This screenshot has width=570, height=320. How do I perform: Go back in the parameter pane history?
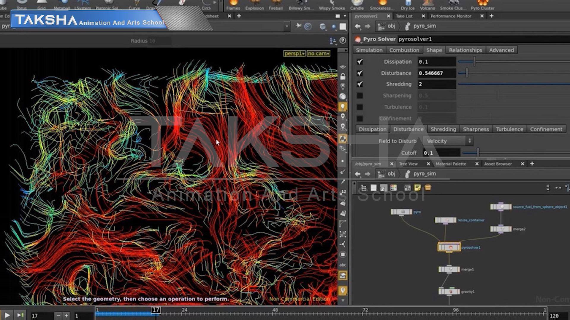358,26
